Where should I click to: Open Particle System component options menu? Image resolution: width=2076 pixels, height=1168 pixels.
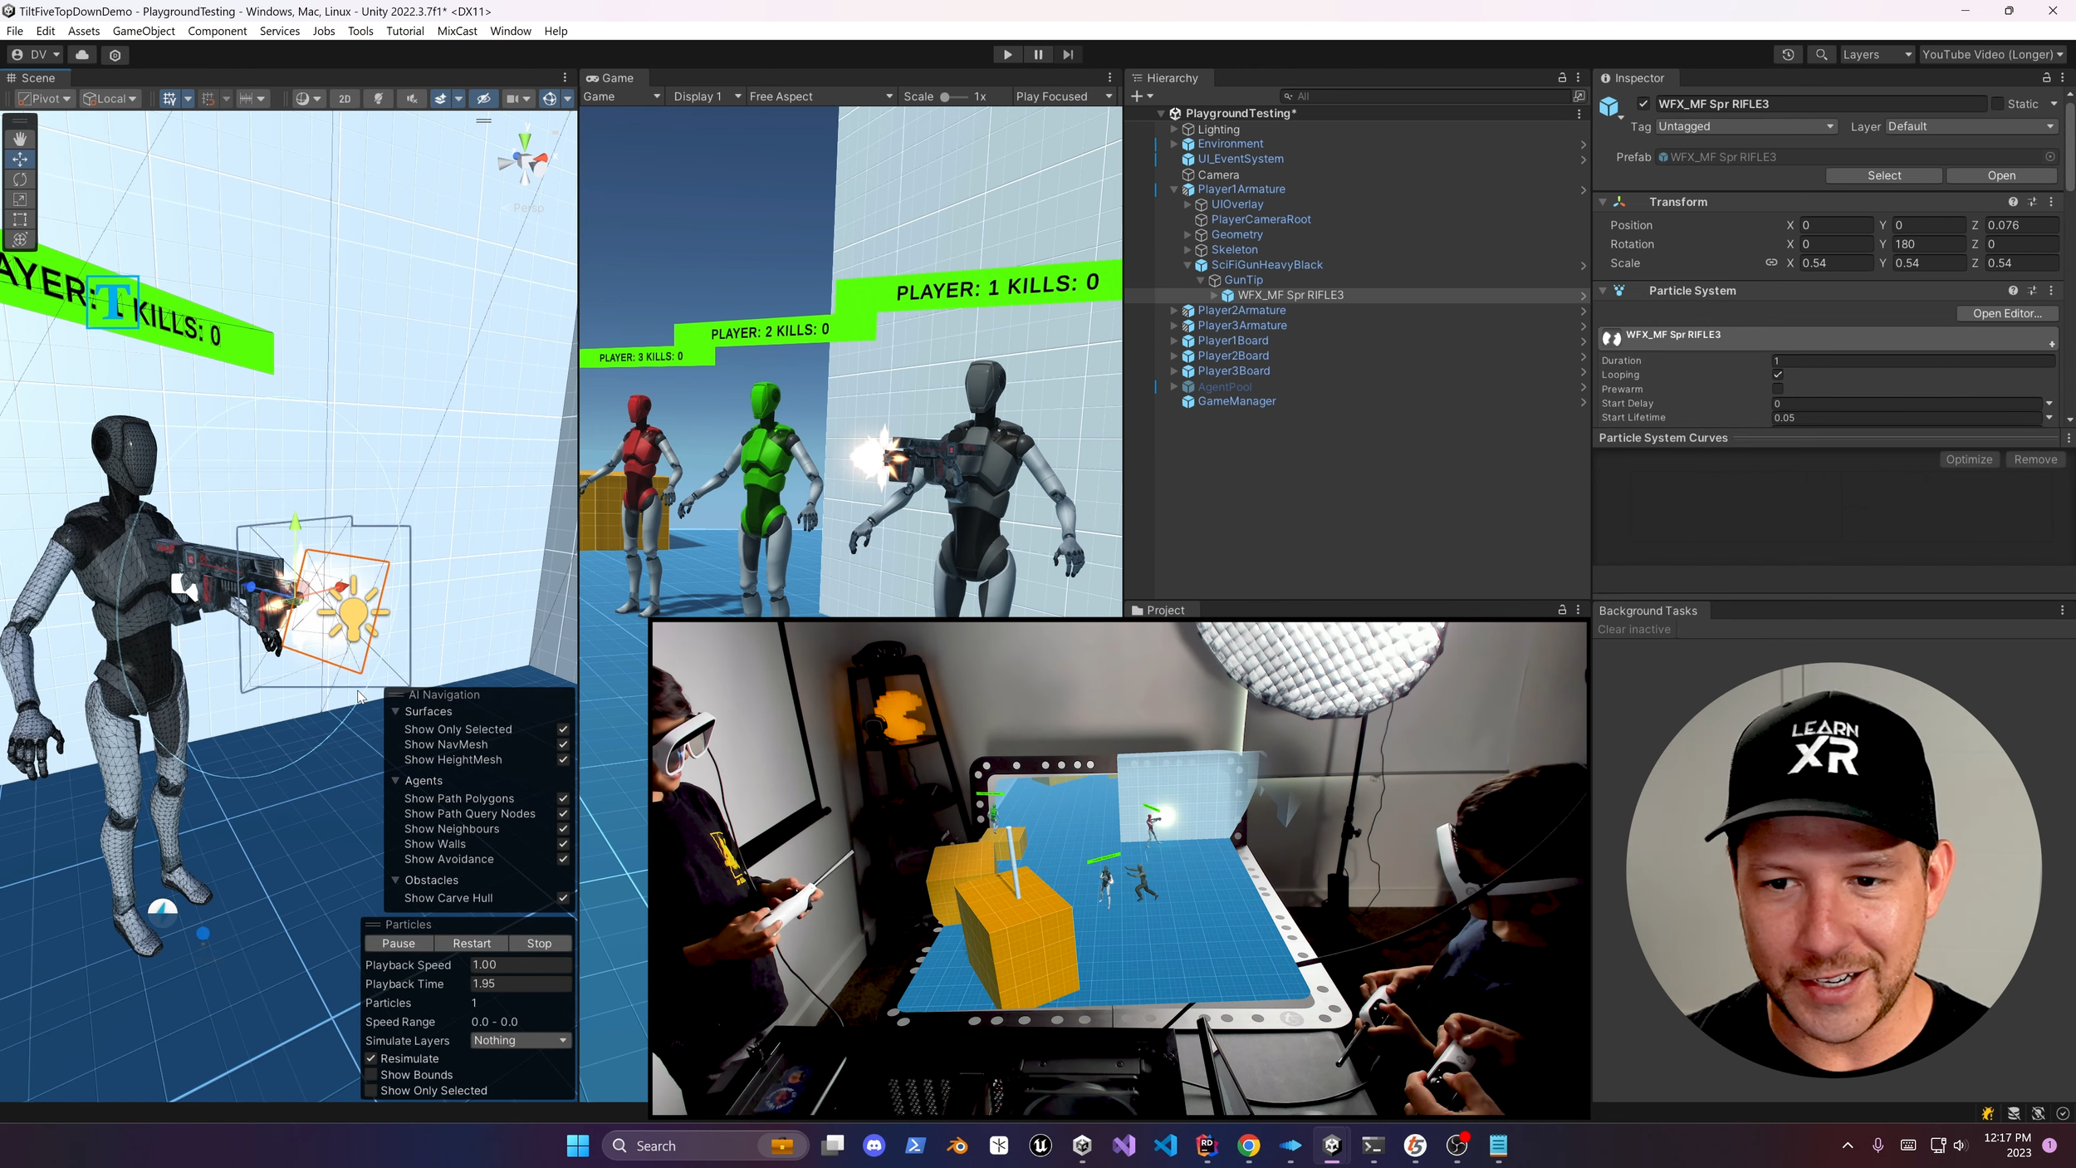pos(2051,291)
